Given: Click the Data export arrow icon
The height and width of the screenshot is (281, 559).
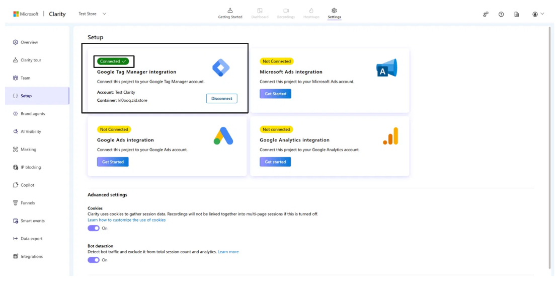Looking at the screenshot, I should click(15, 239).
